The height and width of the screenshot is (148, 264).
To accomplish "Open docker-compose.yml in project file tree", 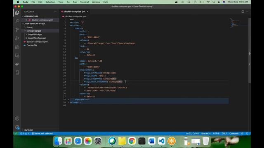I will (37, 42).
